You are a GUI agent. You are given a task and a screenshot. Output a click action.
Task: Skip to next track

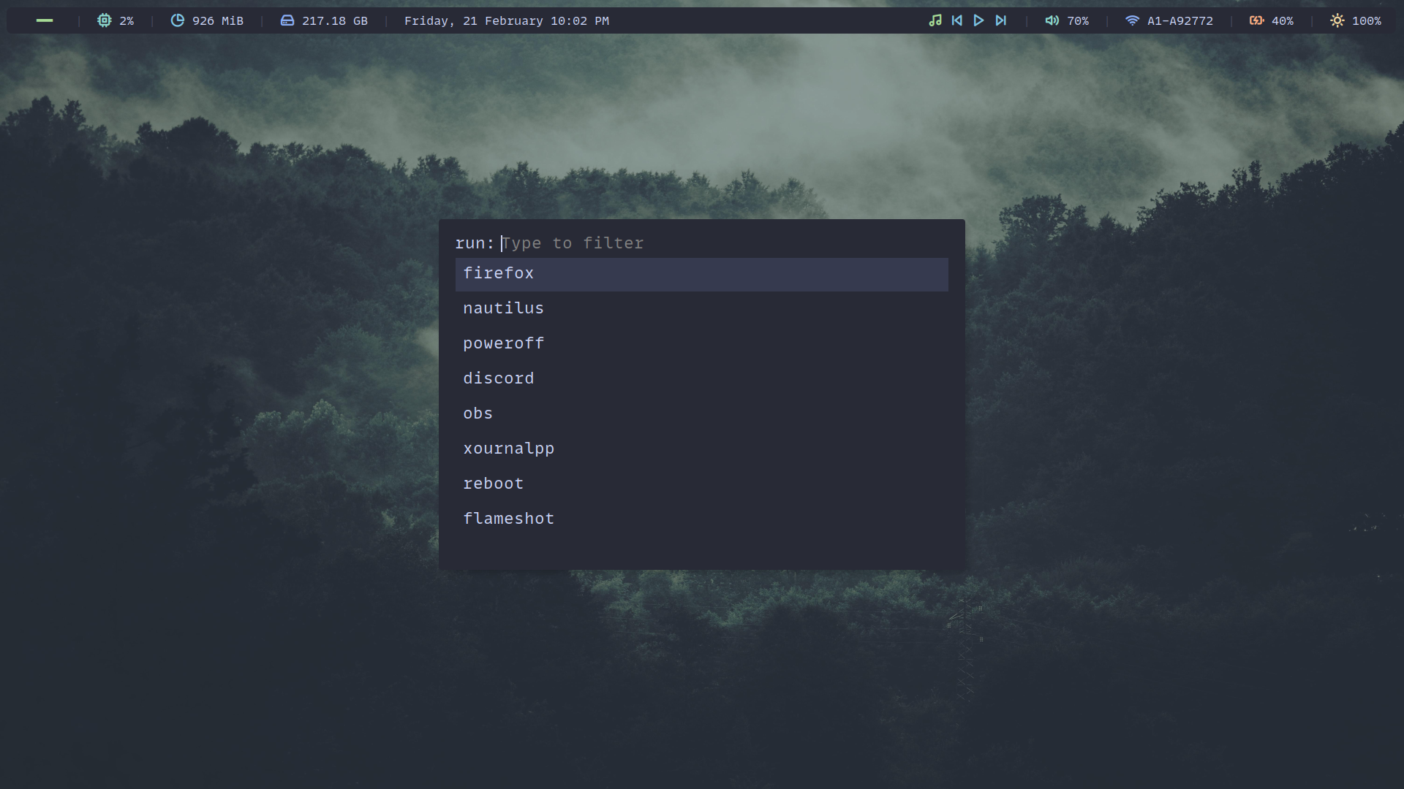tap(1000, 20)
